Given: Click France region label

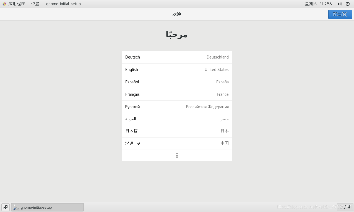Looking at the screenshot, I should point(223,94).
